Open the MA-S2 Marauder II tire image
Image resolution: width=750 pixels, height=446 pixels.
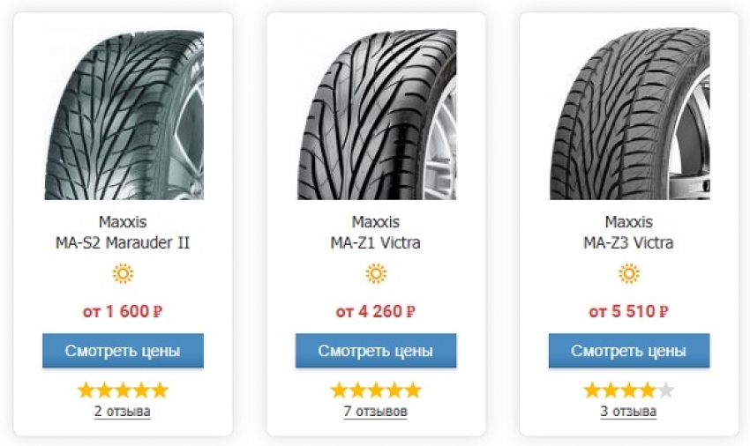(x=124, y=115)
